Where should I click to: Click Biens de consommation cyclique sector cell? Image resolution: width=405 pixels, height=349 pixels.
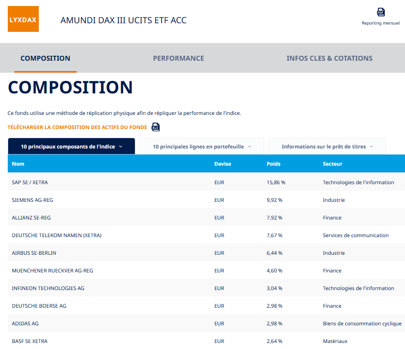click(362, 324)
